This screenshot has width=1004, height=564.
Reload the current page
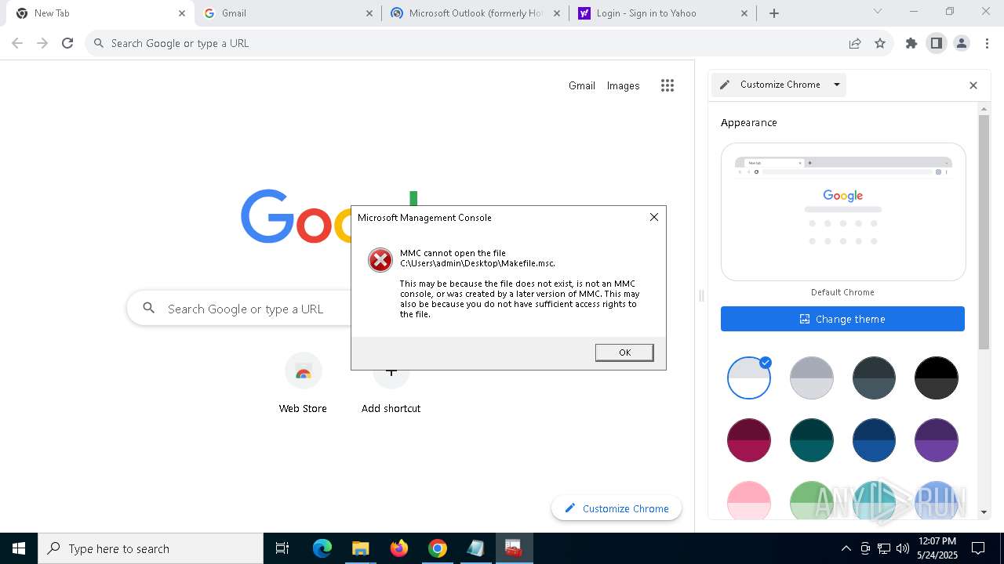tap(67, 43)
